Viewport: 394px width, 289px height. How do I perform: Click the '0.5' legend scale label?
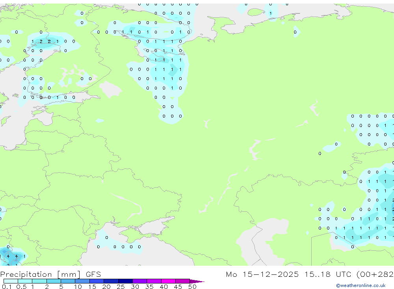click(x=21, y=287)
